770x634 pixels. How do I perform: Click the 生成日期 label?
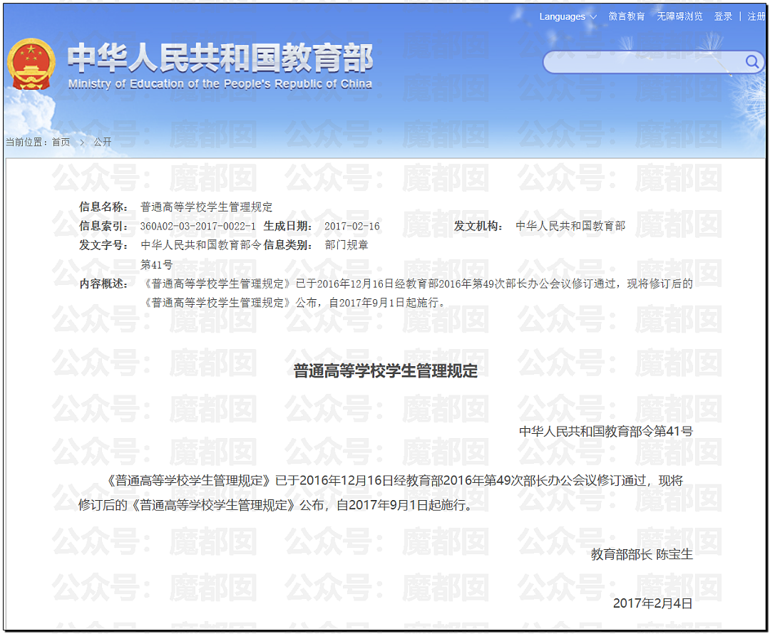pos(288,227)
